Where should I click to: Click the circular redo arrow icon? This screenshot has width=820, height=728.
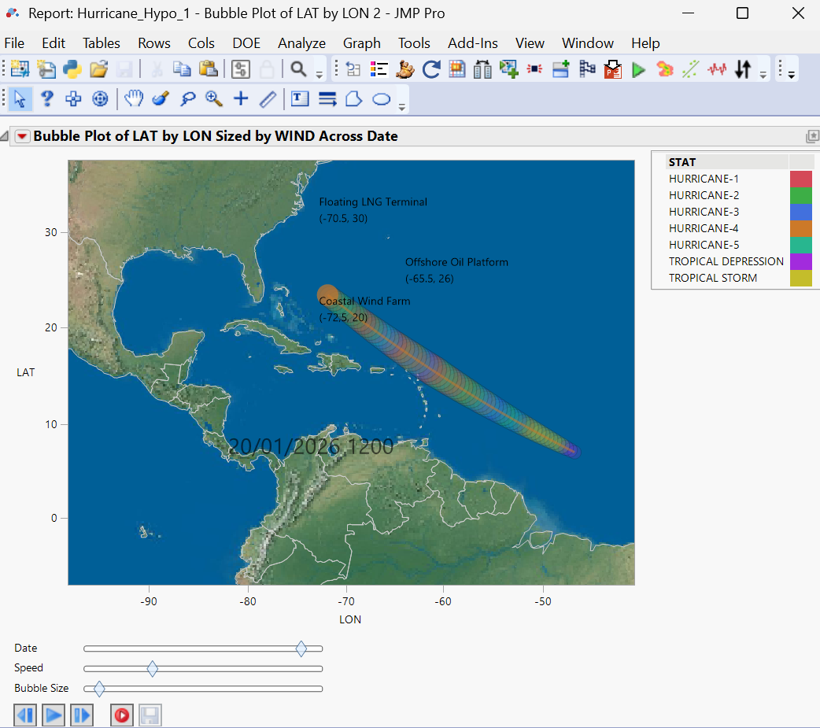point(431,69)
